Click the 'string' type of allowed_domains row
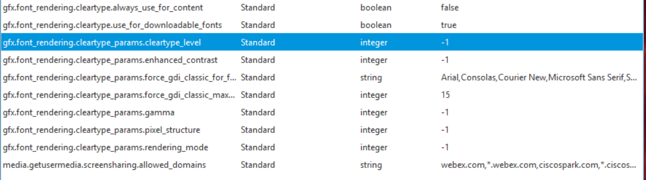Viewport: 646px width, 180px height. pyautogui.click(x=371, y=165)
